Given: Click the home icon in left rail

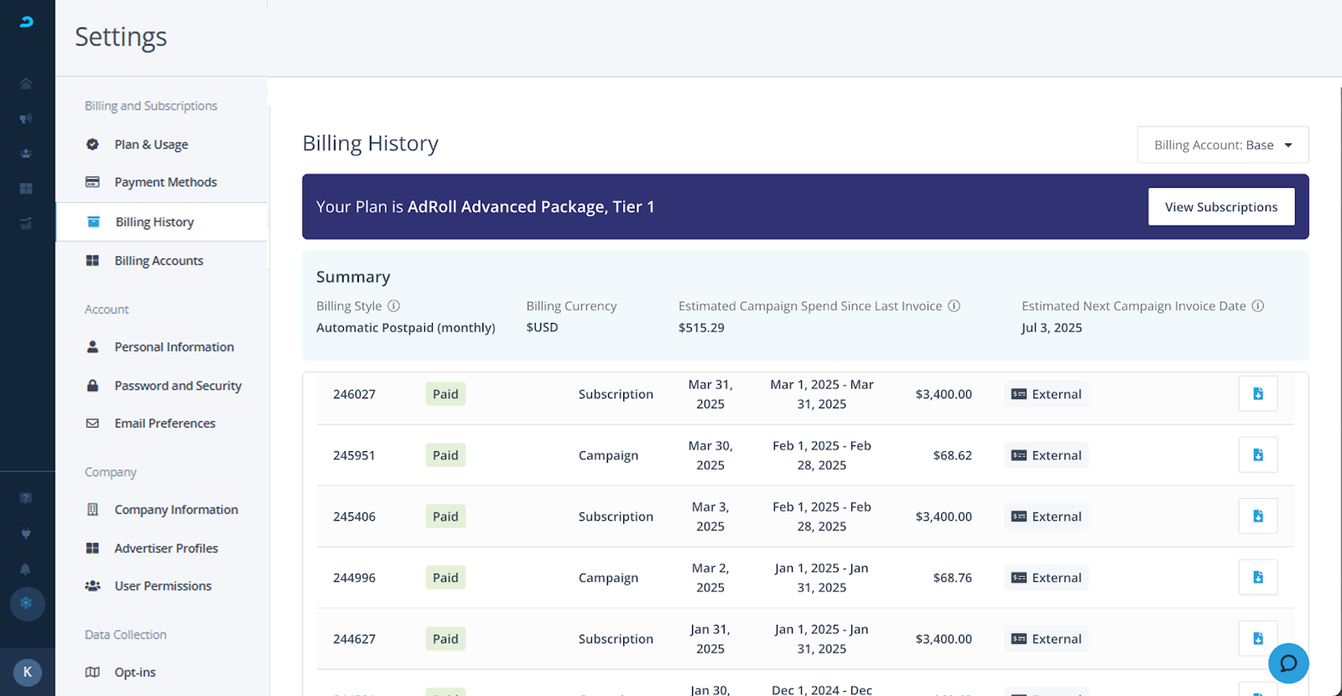Looking at the screenshot, I should tap(26, 83).
